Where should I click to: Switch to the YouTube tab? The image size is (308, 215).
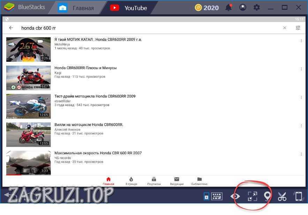click(x=128, y=8)
